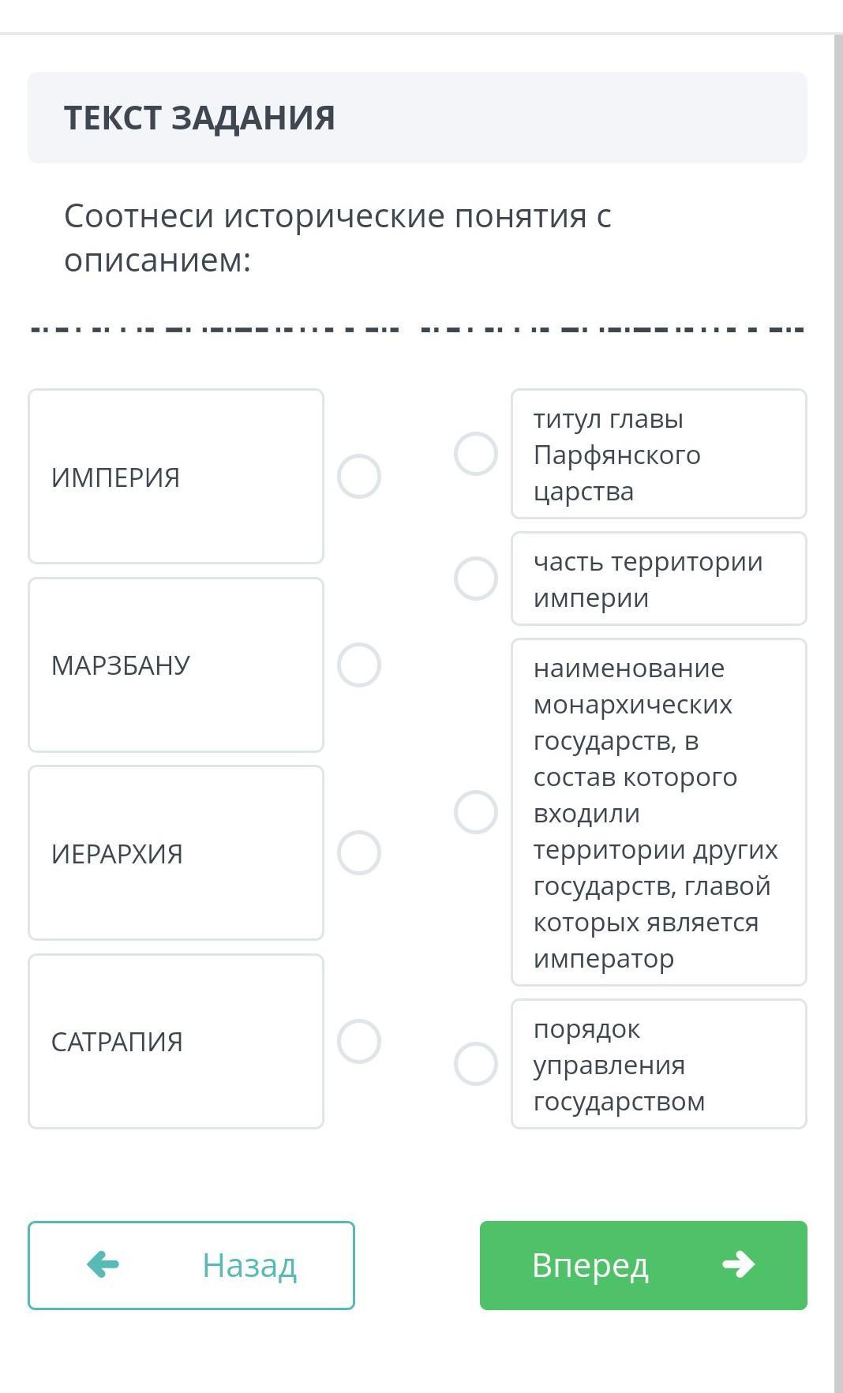The height and width of the screenshot is (1393, 843).
Task: Select the radio button next to ИМПЕРИЯ
Action: pyautogui.click(x=359, y=477)
